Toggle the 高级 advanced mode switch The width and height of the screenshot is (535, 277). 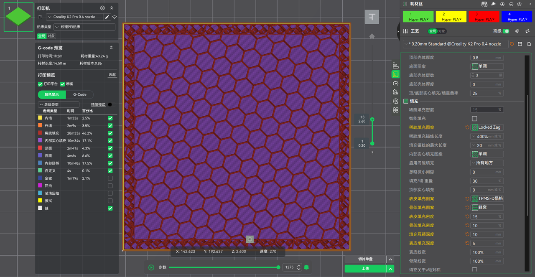click(506, 31)
